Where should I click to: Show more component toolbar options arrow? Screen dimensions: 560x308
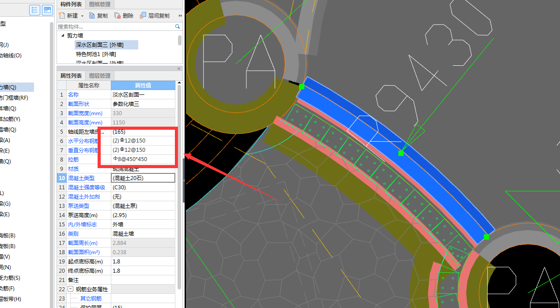180,16
